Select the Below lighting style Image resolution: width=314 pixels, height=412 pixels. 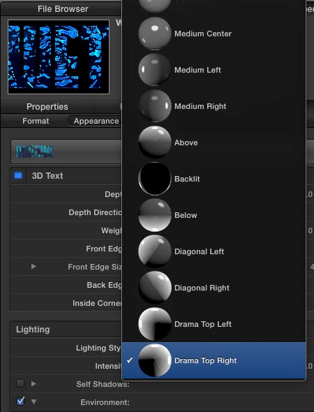point(214,215)
